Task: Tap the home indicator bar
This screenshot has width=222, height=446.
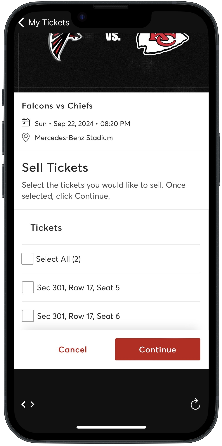Action: (111, 427)
